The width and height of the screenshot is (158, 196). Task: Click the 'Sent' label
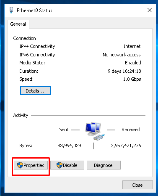tap(64, 130)
